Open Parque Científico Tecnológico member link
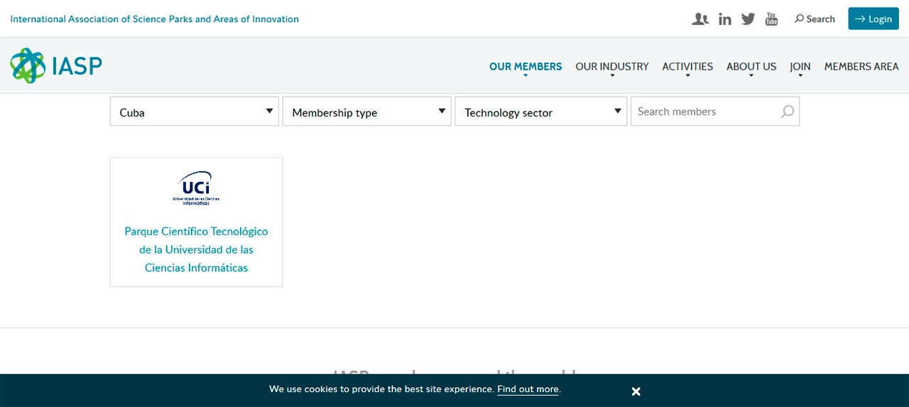909x407 pixels. (197, 249)
